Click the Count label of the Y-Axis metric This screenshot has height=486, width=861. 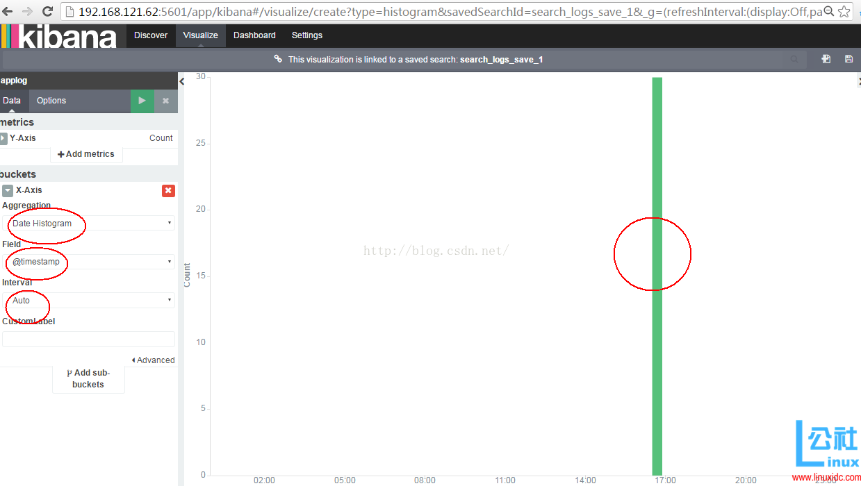161,138
